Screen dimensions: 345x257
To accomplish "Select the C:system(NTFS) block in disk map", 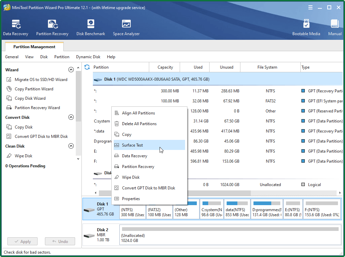I will [x=212, y=209].
